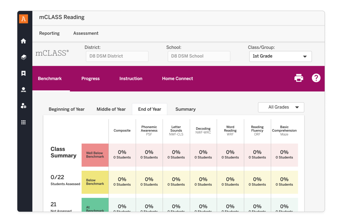View the Summary period tab
The height and width of the screenshot is (223, 342).
[x=185, y=109]
